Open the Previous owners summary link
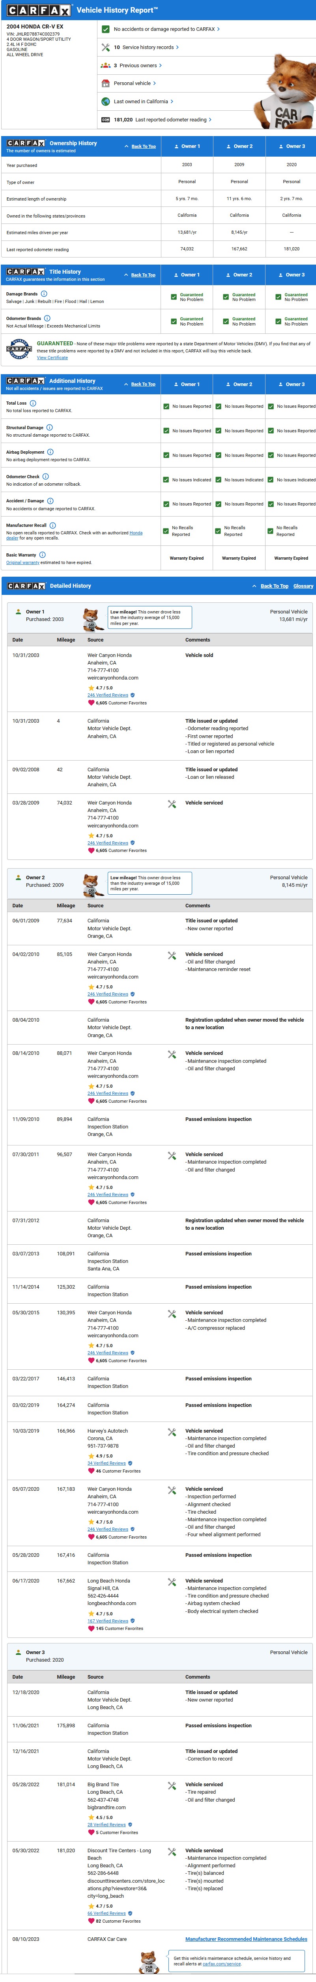 pos(138,65)
